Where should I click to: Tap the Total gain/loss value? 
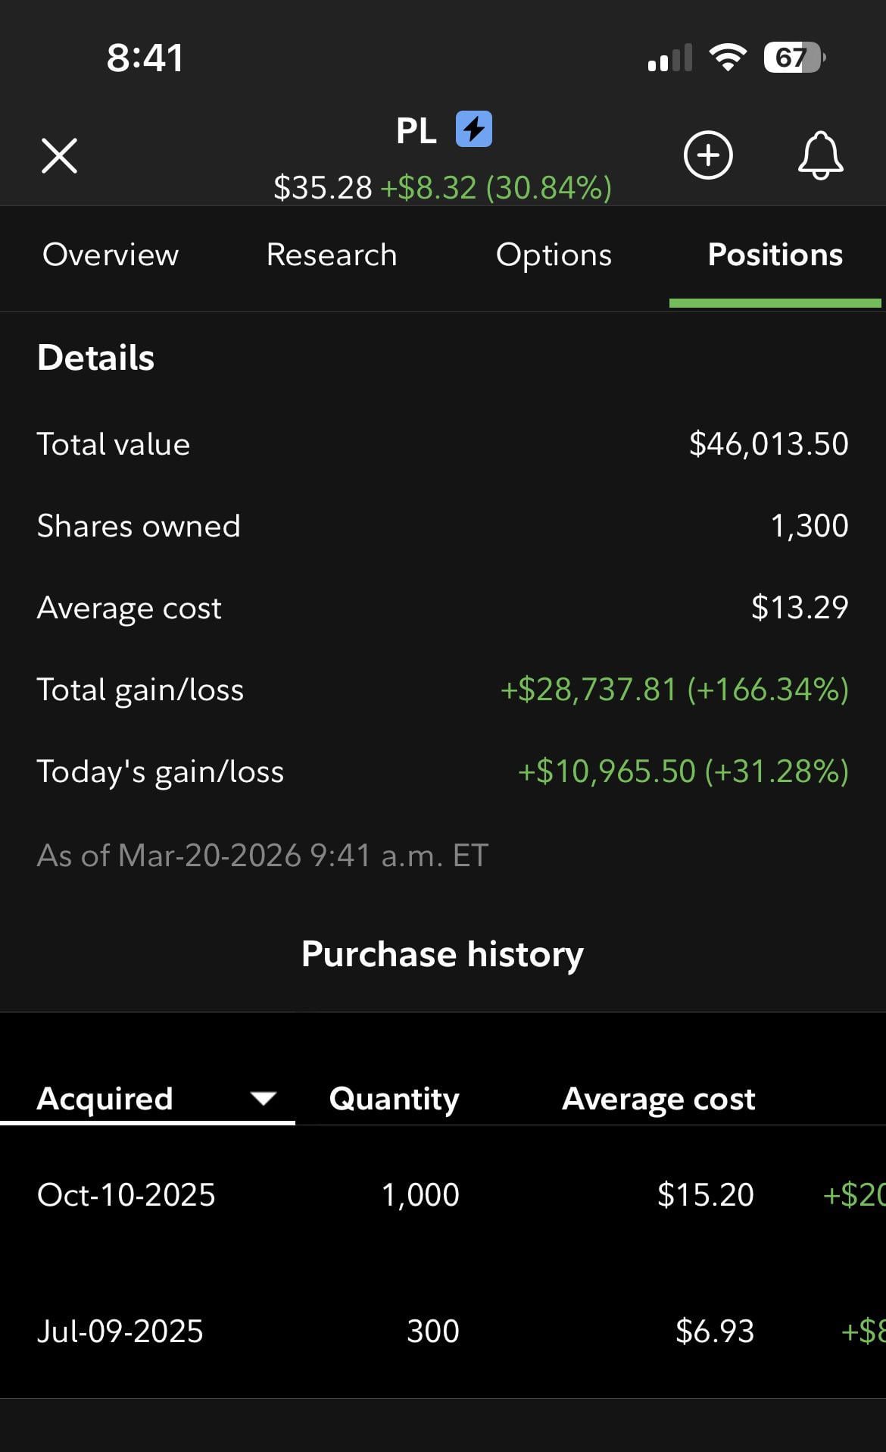(x=674, y=690)
